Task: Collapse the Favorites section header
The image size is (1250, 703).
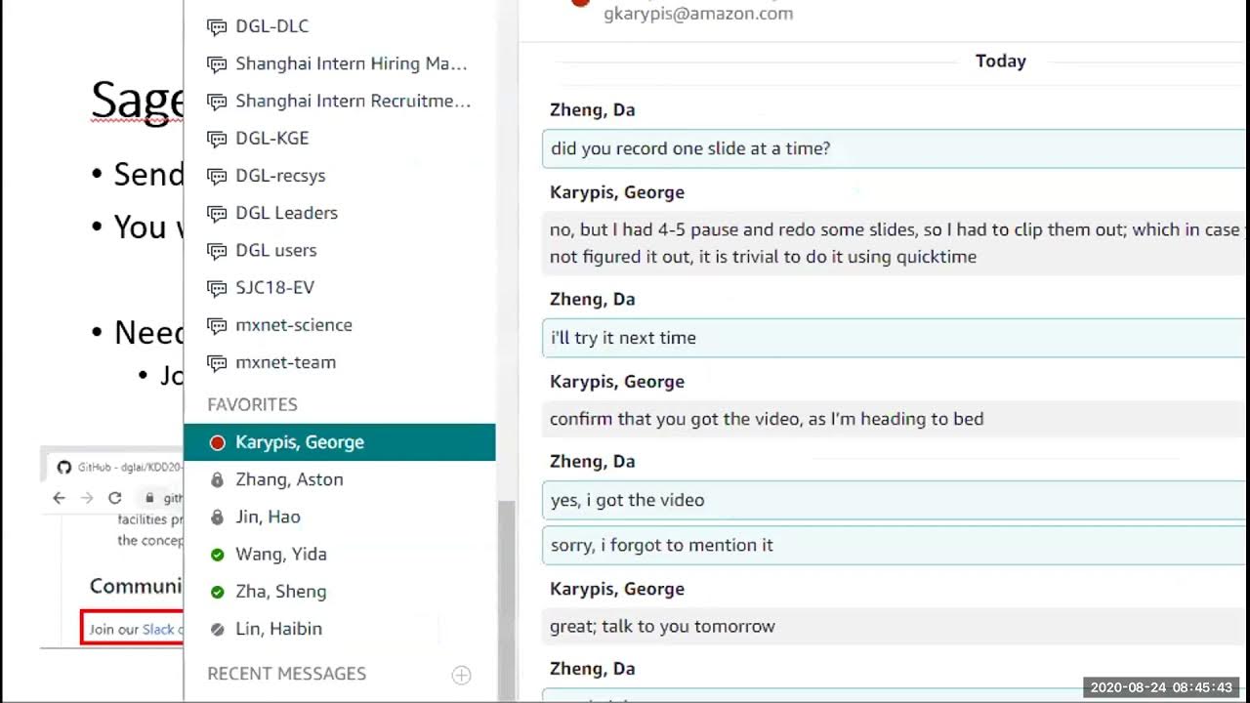Action: (x=252, y=404)
